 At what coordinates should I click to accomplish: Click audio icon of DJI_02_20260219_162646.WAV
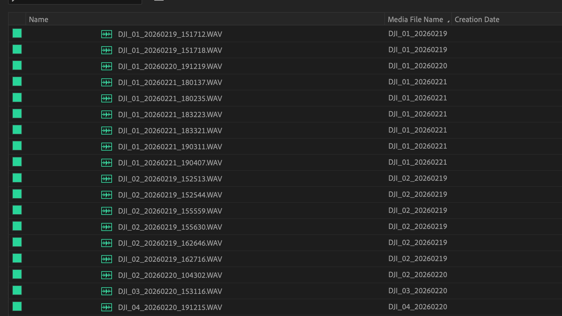[107, 243]
